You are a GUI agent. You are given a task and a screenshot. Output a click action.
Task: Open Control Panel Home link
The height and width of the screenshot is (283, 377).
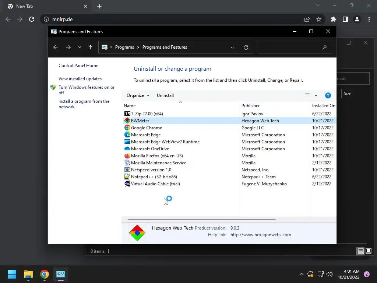click(78, 66)
